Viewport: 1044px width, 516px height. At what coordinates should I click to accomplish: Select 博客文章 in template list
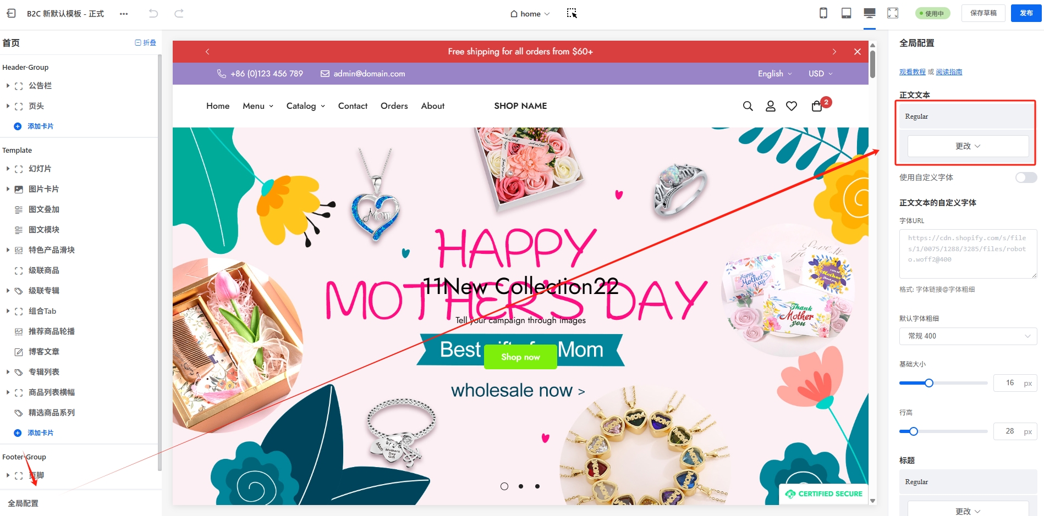pyautogui.click(x=44, y=352)
